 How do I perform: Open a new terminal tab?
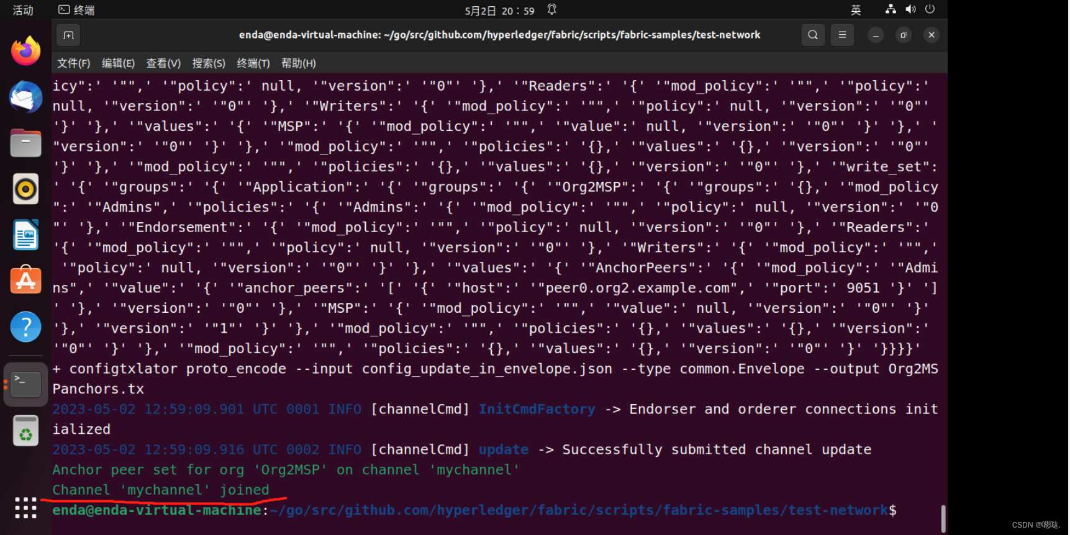click(x=68, y=35)
